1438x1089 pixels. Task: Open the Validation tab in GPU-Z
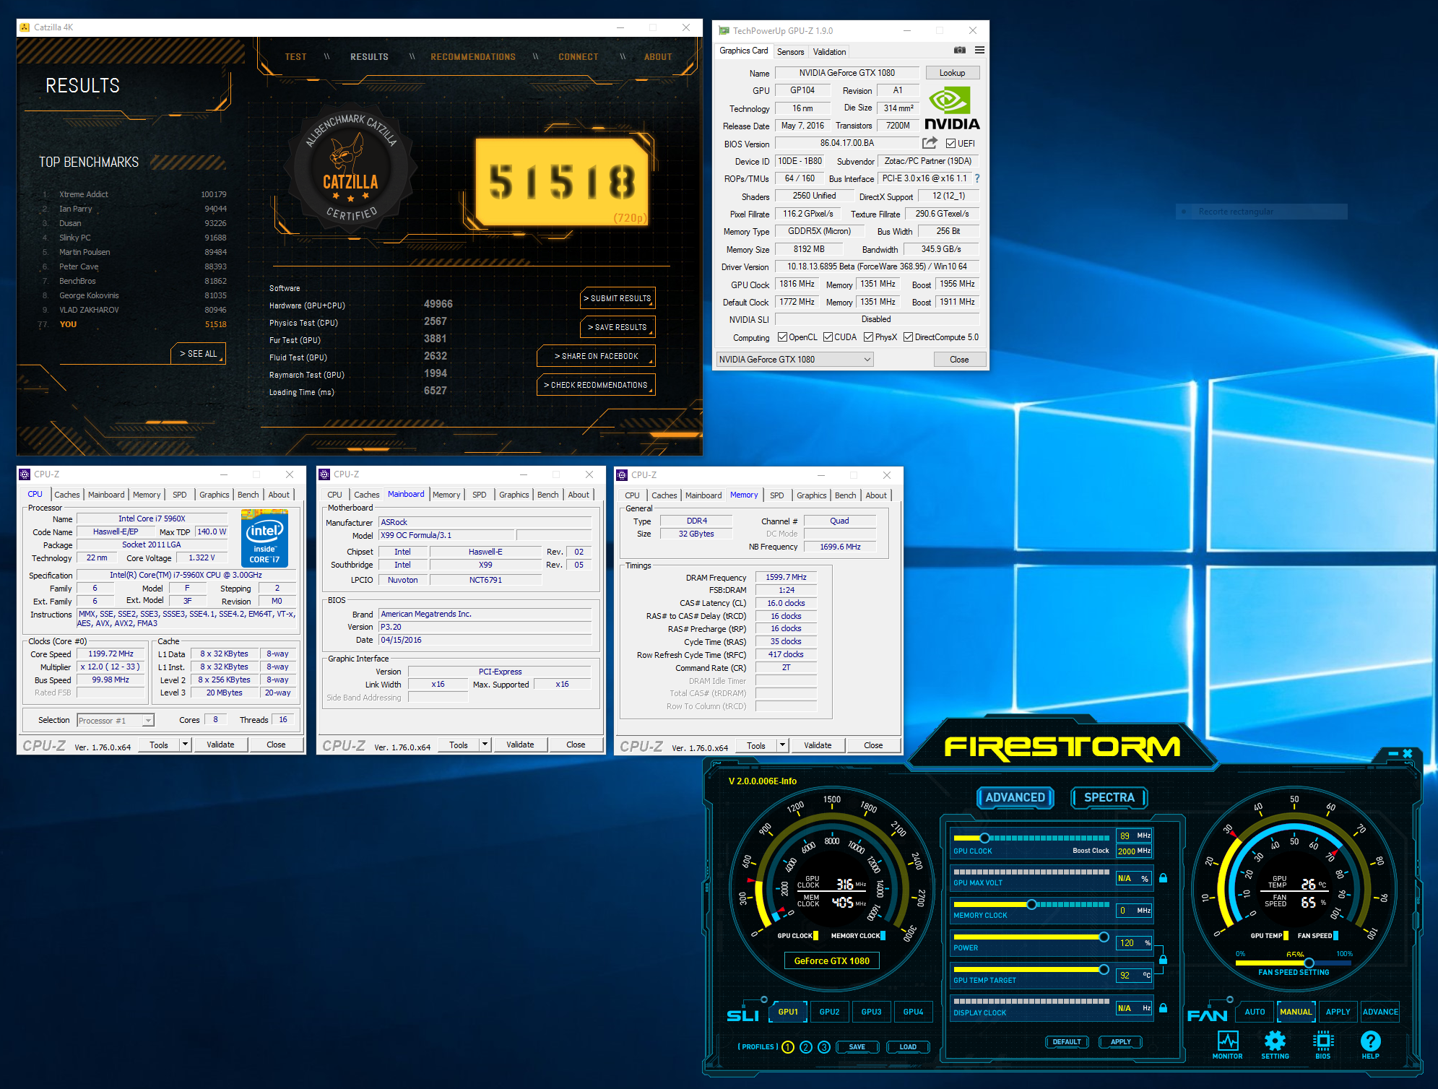click(x=829, y=52)
